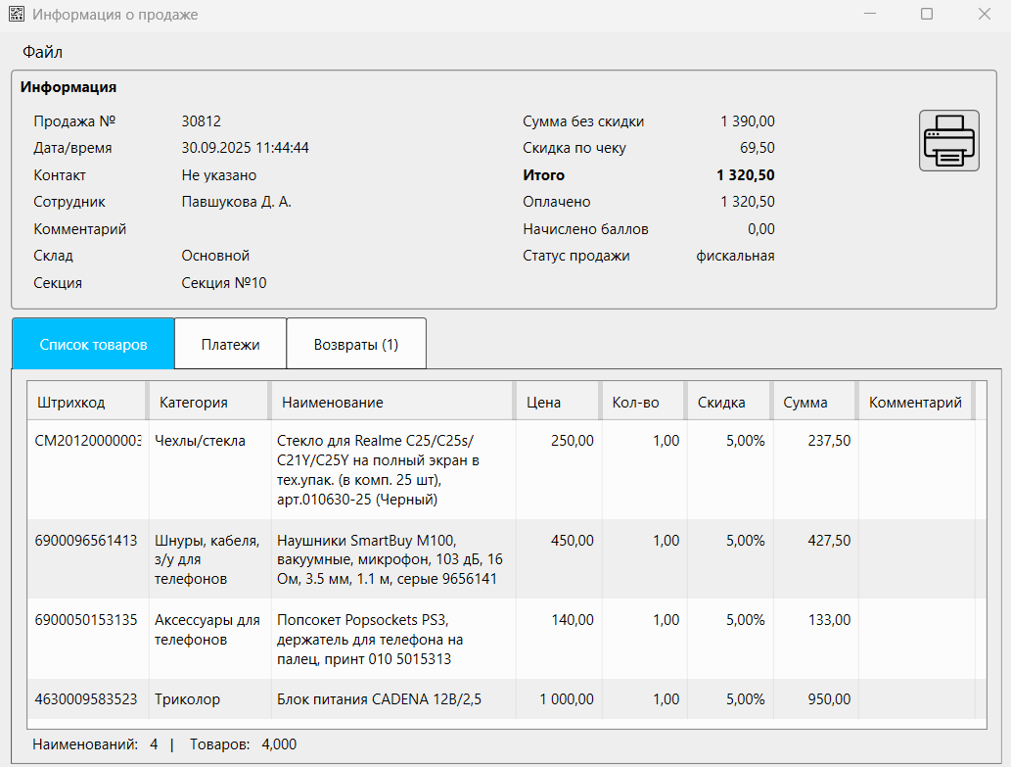Click the printer icon to print receipt
Viewport: 1011px width, 767px height.
coord(948,140)
